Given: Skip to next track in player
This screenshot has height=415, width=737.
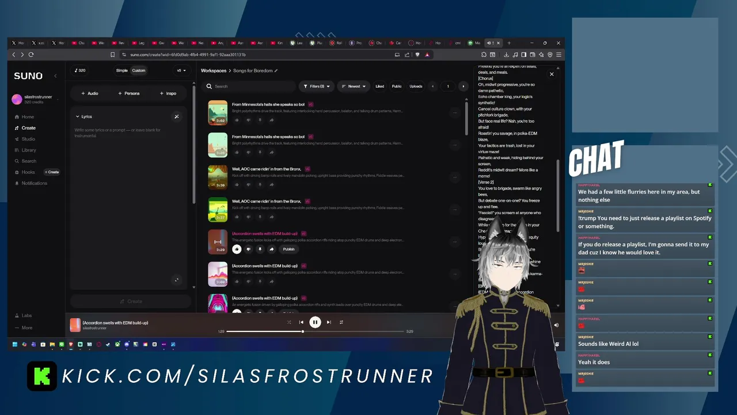Looking at the screenshot, I should 329,322.
